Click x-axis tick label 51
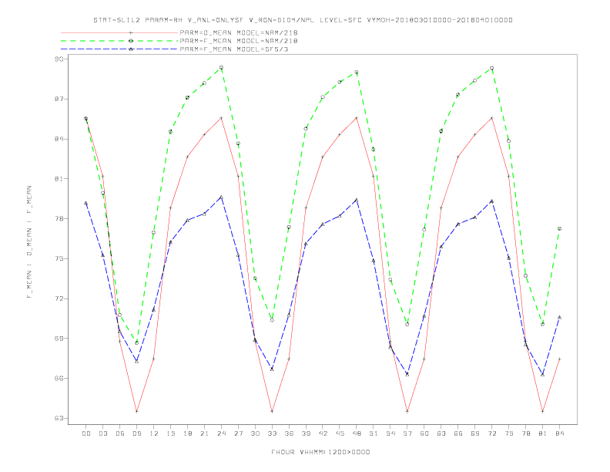Viewport: 610px width, 472px height. tap(374, 433)
